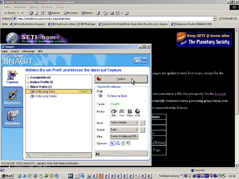This screenshot has width=239, height=179.
Task: Expand the 'Grundprofile (6)' group
Action: tap(28, 77)
